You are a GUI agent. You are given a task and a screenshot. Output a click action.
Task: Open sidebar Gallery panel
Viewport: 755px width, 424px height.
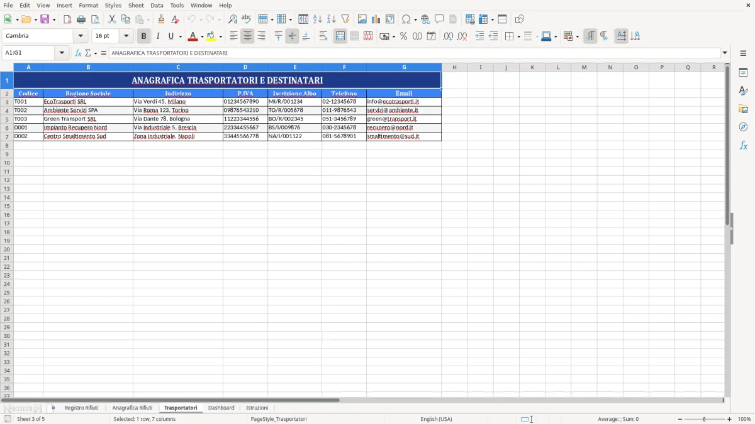[743, 109]
